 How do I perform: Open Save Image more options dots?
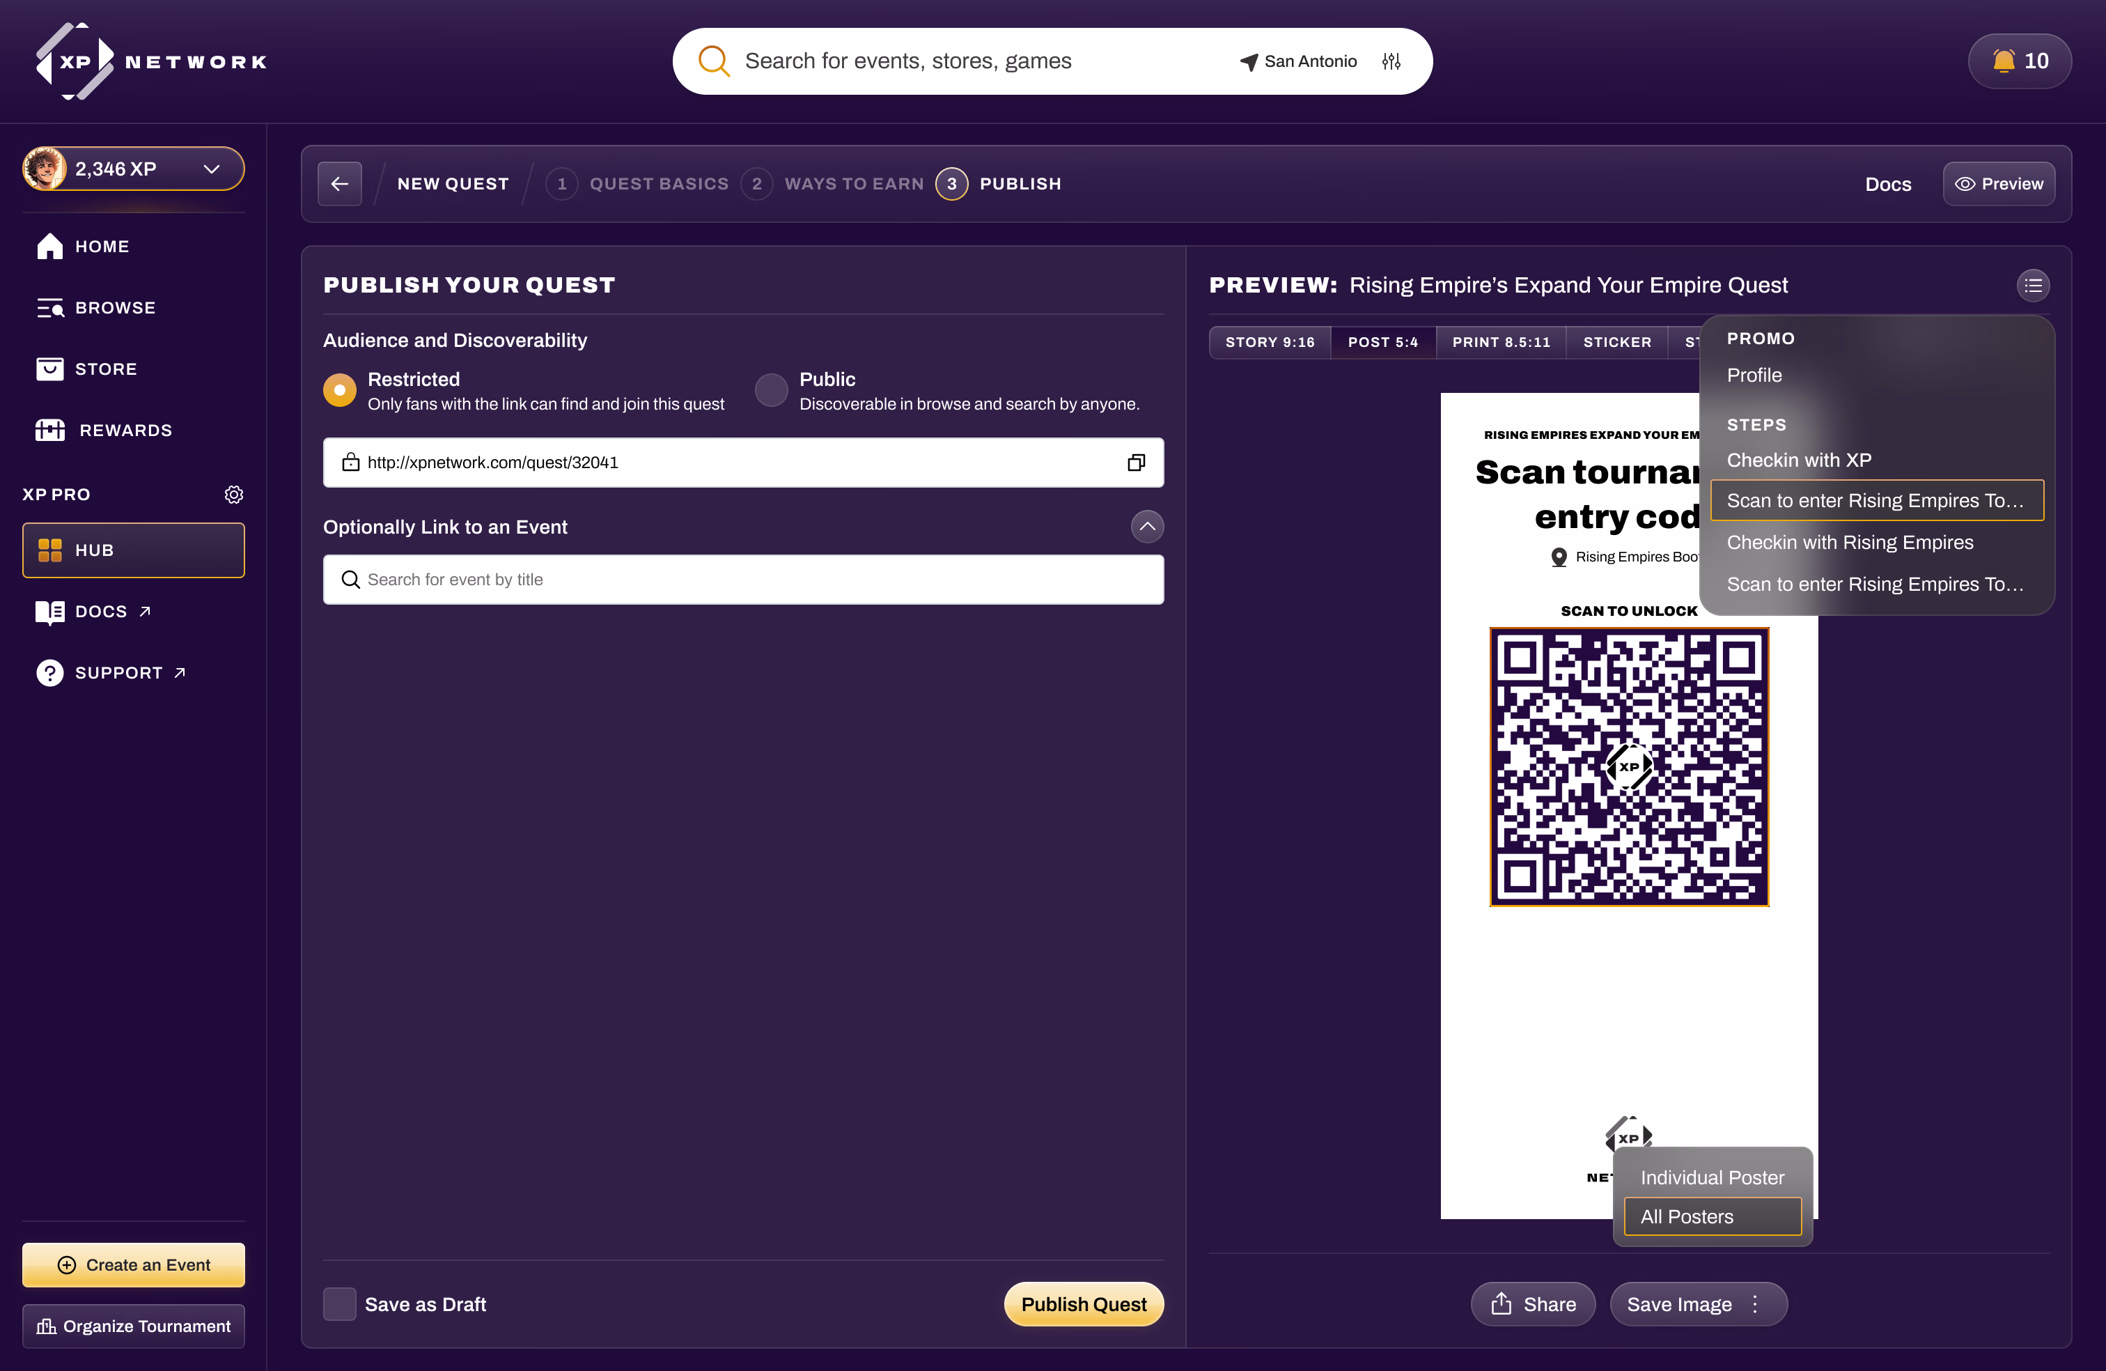[x=1755, y=1303]
